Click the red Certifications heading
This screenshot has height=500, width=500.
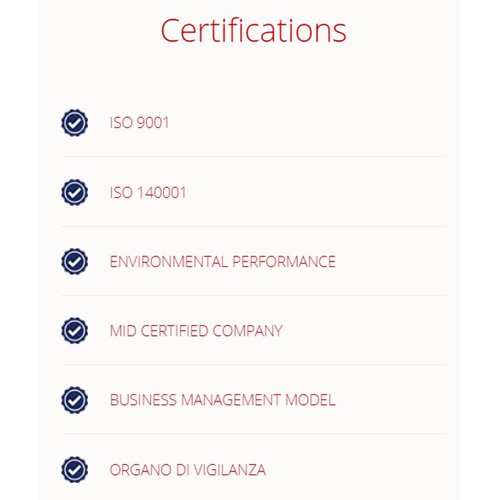click(x=253, y=30)
